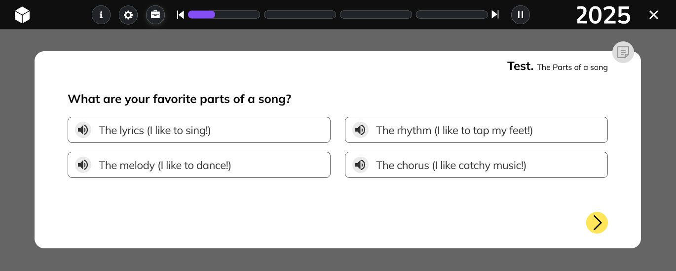Viewport: 676px width, 271px height.
Task: Jump to the fourth progress segment
Action: point(452,15)
